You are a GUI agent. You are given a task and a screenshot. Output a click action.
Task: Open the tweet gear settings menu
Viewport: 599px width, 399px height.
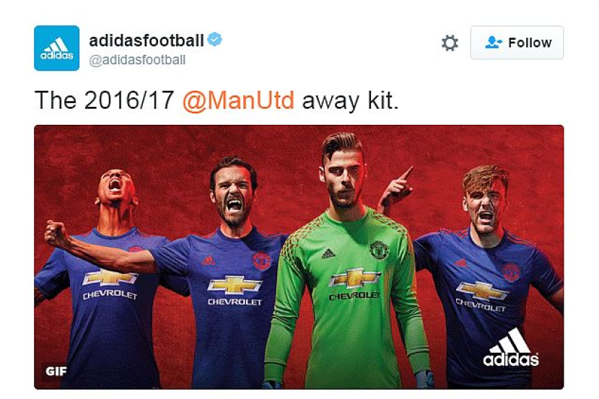[450, 43]
